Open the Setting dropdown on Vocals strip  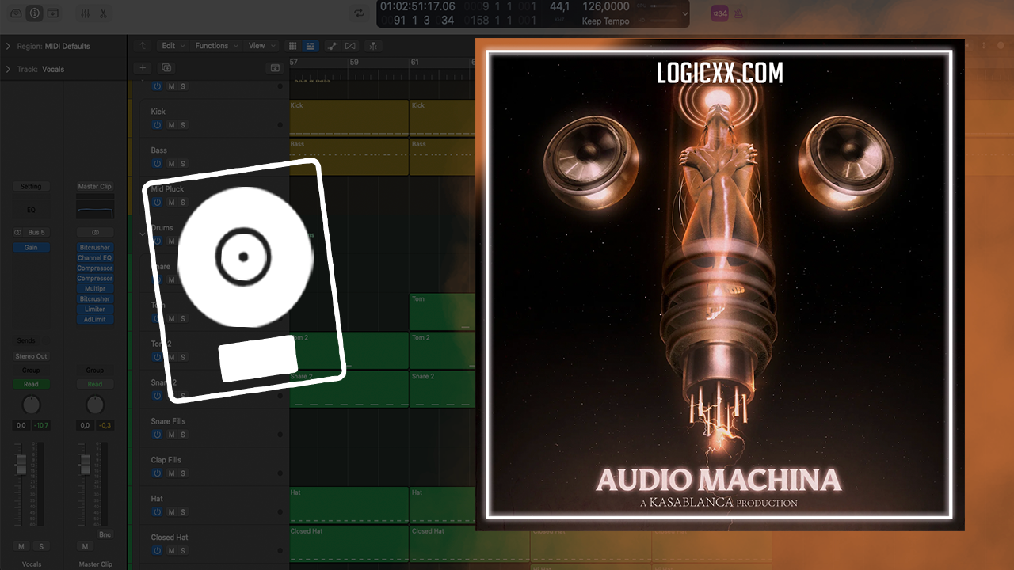[31, 187]
